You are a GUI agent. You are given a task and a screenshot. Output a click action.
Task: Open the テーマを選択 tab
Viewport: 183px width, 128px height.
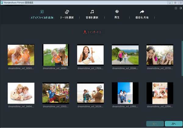67,18
